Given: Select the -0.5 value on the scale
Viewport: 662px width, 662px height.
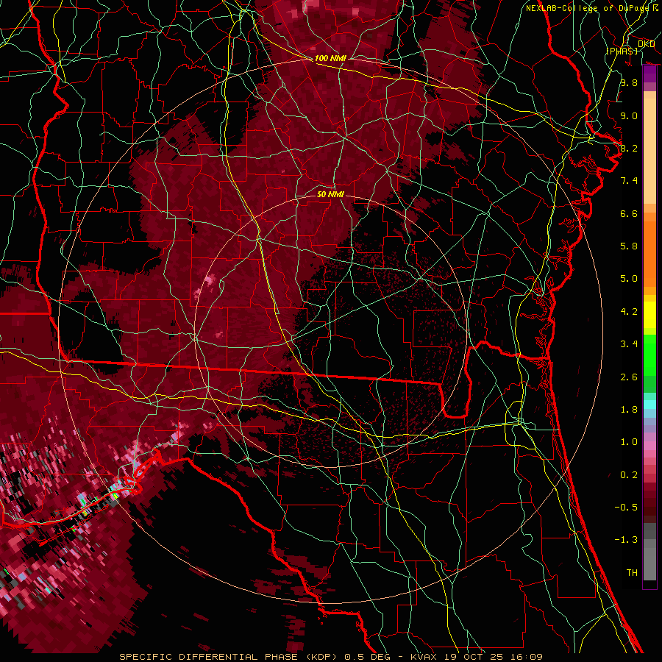Looking at the screenshot, I should tap(626, 508).
